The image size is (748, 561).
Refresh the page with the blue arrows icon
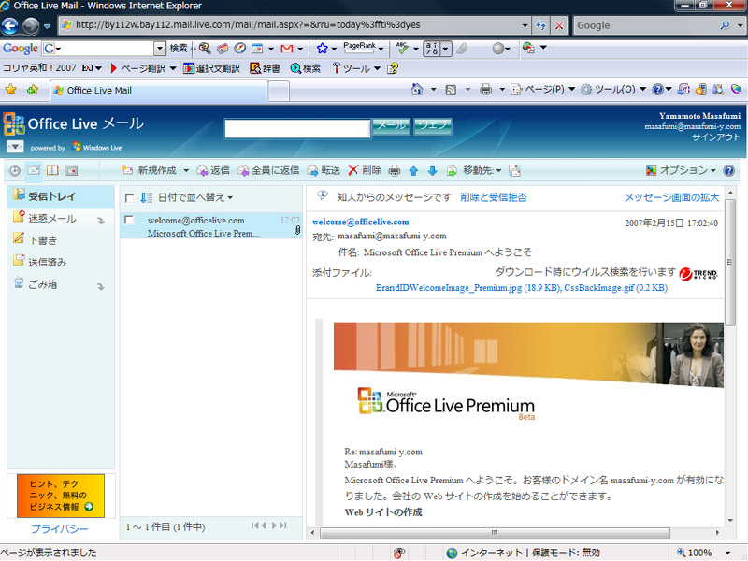click(x=541, y=25)
